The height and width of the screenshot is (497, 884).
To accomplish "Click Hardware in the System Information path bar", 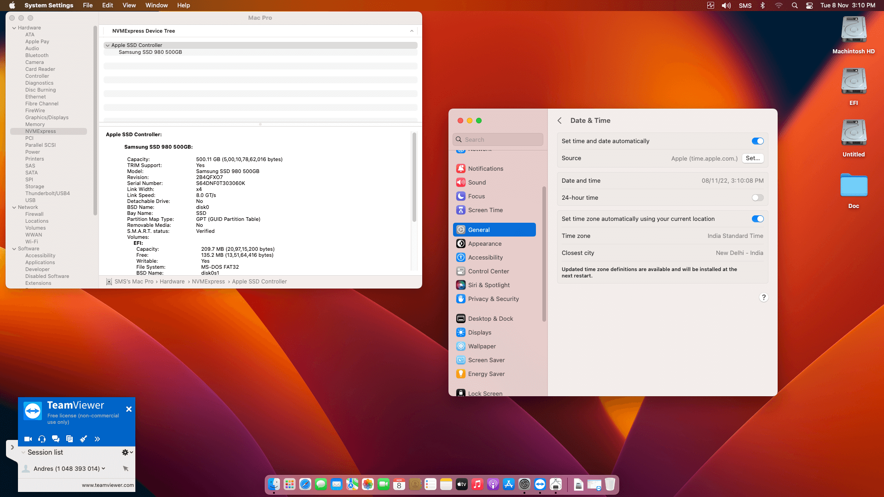I will coord(172,282).
